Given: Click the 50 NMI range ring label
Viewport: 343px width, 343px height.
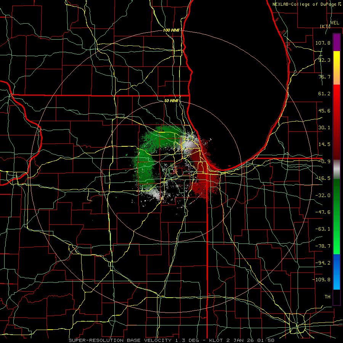Looking at the screenshot, I should (x=171, y=101).
